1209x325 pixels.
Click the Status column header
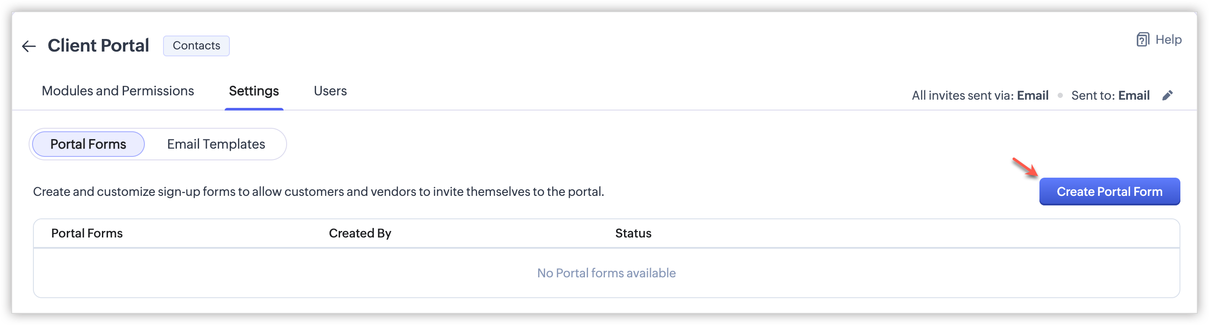coord(633,233)
